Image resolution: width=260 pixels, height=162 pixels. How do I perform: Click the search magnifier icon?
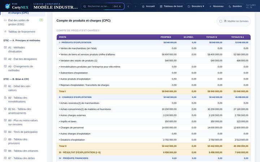(84, 6)
